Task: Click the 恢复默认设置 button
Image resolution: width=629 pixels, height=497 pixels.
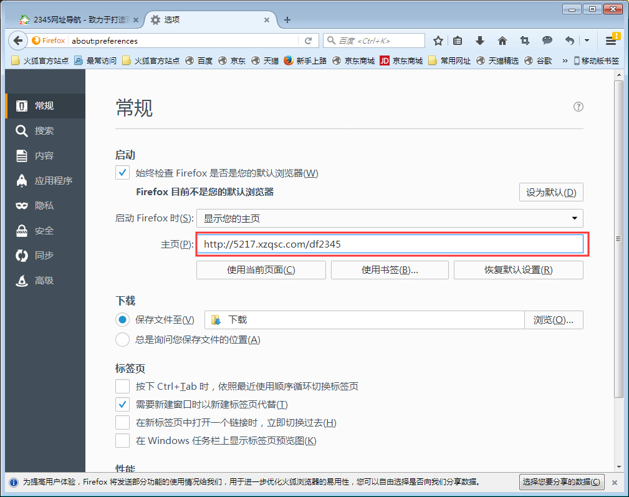Action: [518, 269]
